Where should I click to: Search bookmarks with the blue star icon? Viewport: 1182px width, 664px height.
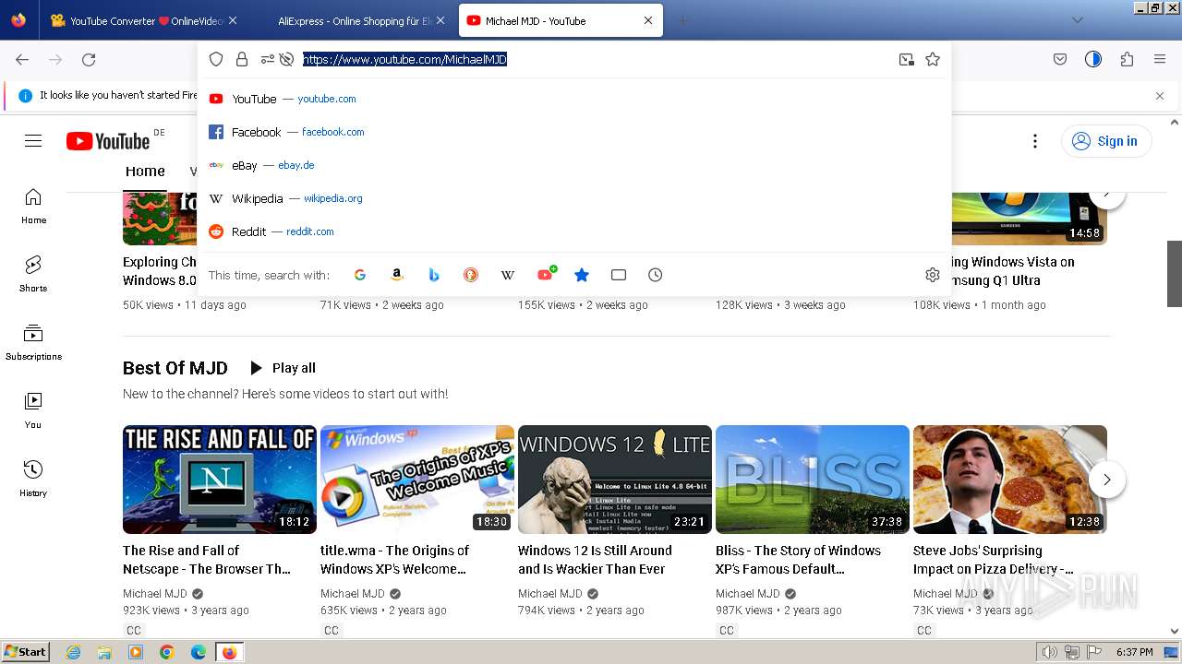pos(582,275)
